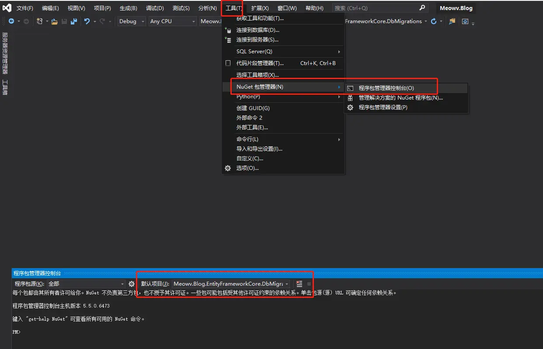Open the new project dropdown arrow

click(47, 21)
